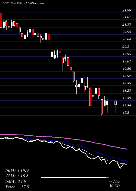Click the 19.26 price level label
This screenshot has height=191, width=136.
[x=127, y=69]
